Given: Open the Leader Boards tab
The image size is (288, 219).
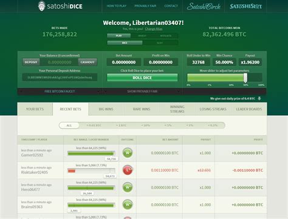Looking at the screenshot, I should pos(249,109).
